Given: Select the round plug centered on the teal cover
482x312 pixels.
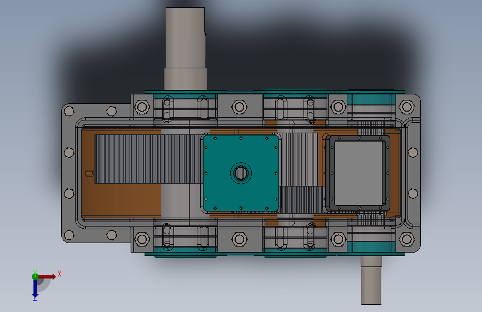Looking at the screenshot, I should [x=241, y=173].
